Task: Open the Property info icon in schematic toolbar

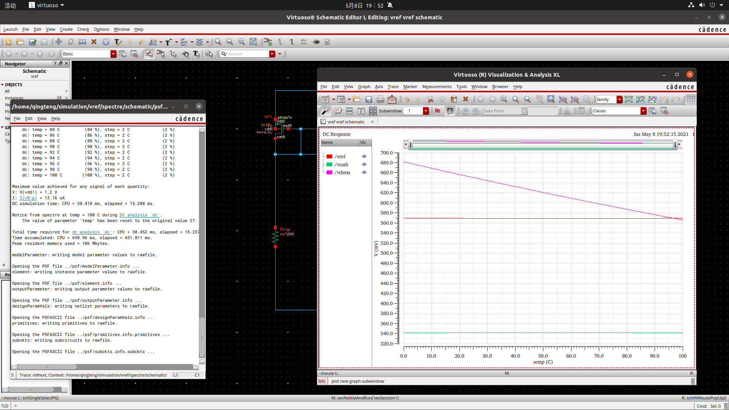Action: 106,42
